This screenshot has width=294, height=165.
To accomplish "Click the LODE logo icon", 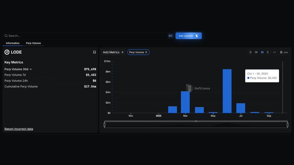I will pyautogui.click(x=7, y=52).
